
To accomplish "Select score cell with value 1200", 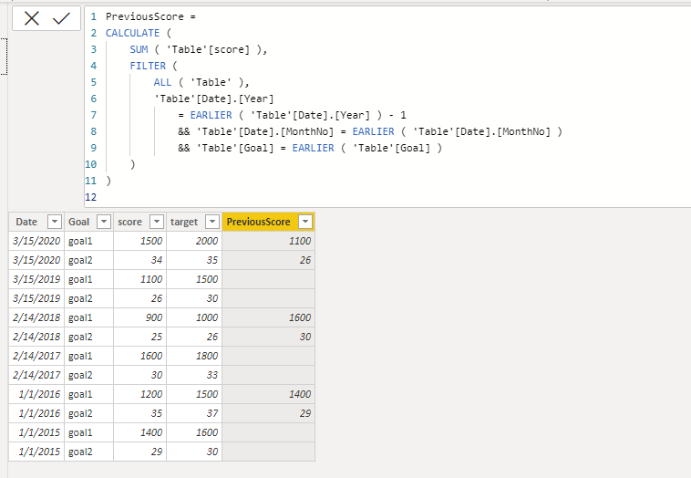I will click(139, 394).
